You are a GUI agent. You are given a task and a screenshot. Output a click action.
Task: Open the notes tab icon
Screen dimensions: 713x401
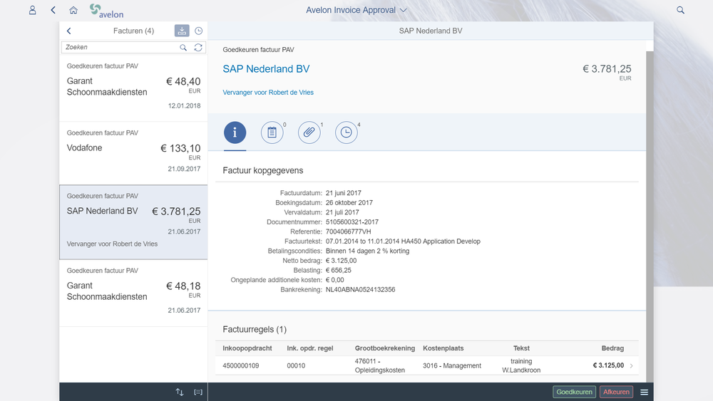coord(272,132)
